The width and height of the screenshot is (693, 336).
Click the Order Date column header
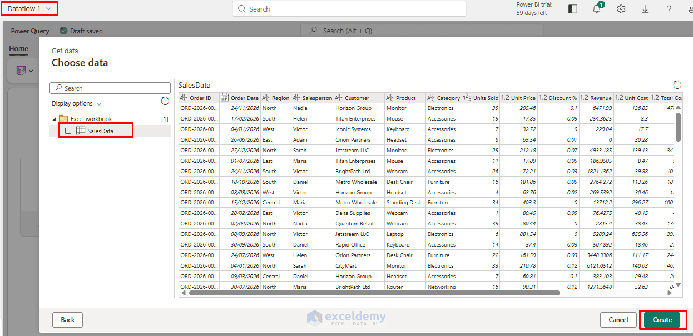pyautogui.click(x=240, y=98)
